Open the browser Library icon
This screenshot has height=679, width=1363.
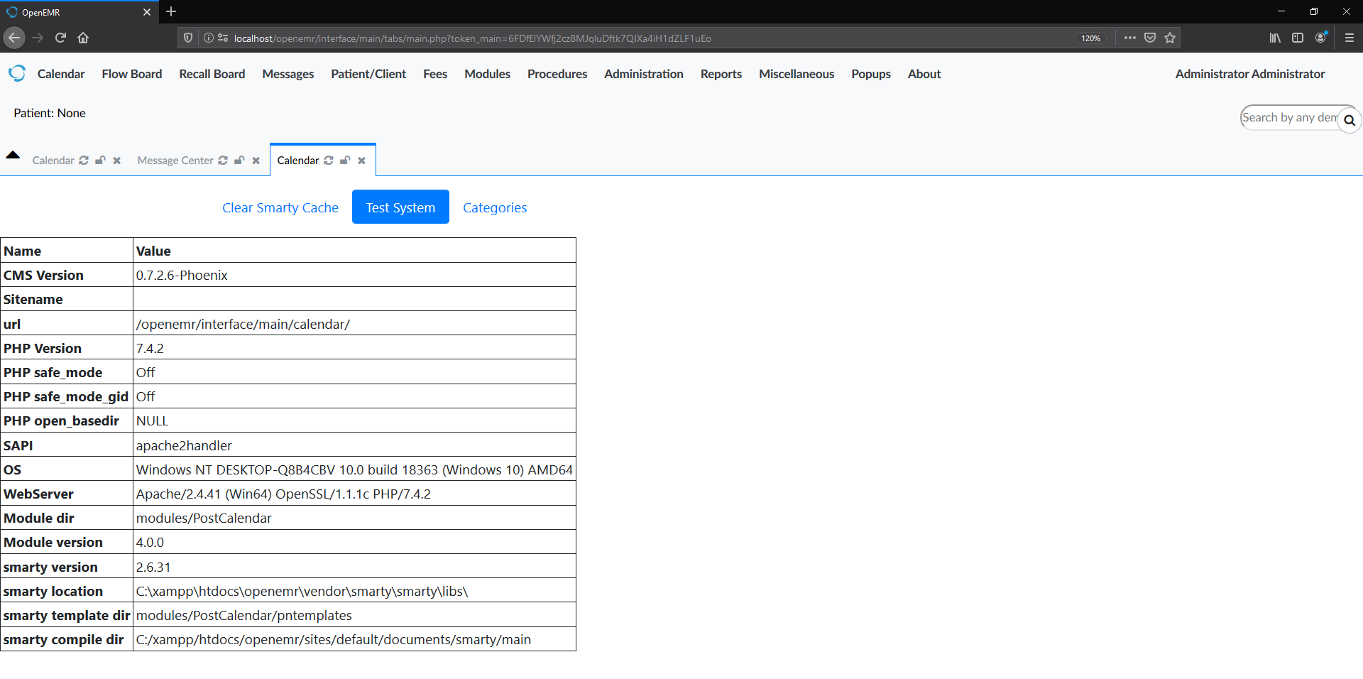pos(1274,38)
